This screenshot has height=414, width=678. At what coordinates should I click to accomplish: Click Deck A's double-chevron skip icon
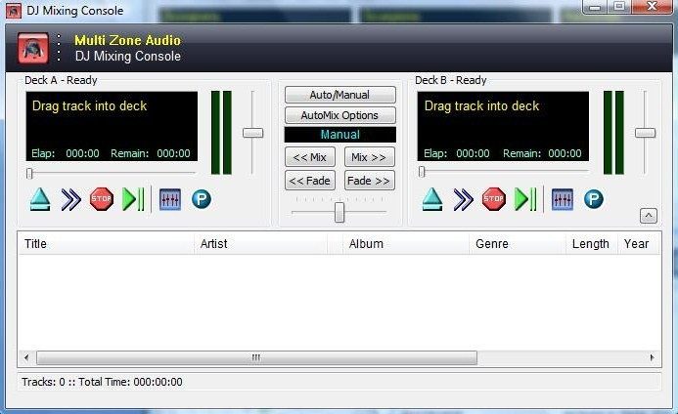70,199
